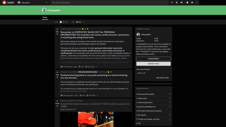Screen dimensions: 226x127
Task: Click the green moderator shield icon
Action: point(88,29)
